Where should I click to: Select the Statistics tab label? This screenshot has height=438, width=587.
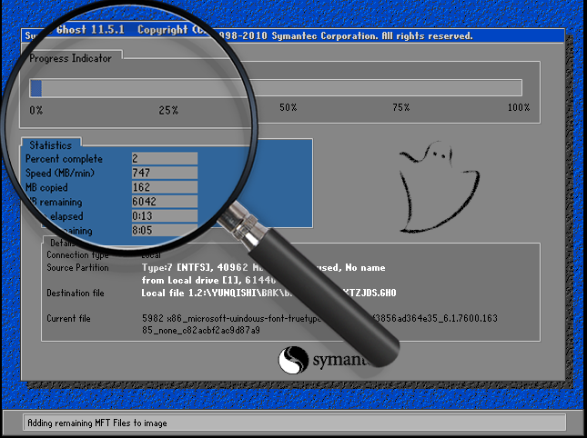[51, 145]
